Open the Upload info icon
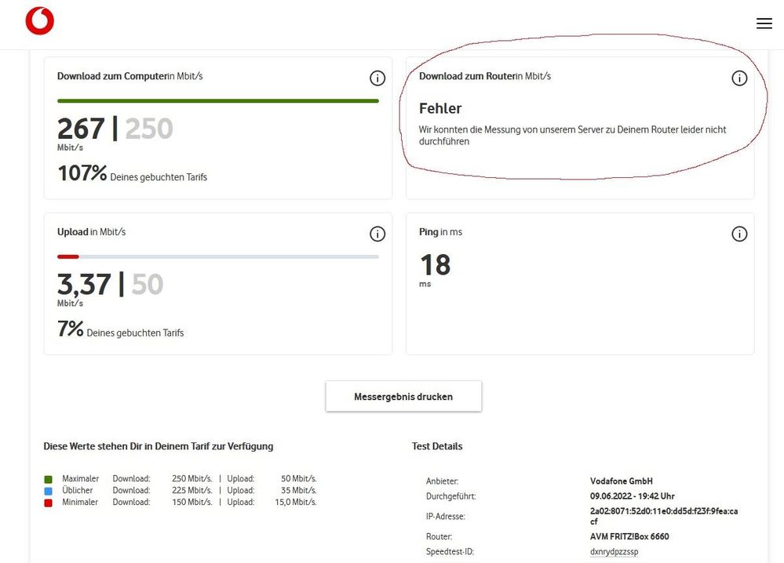This screenshot has width=784, height=563. (x=377, y=234)
